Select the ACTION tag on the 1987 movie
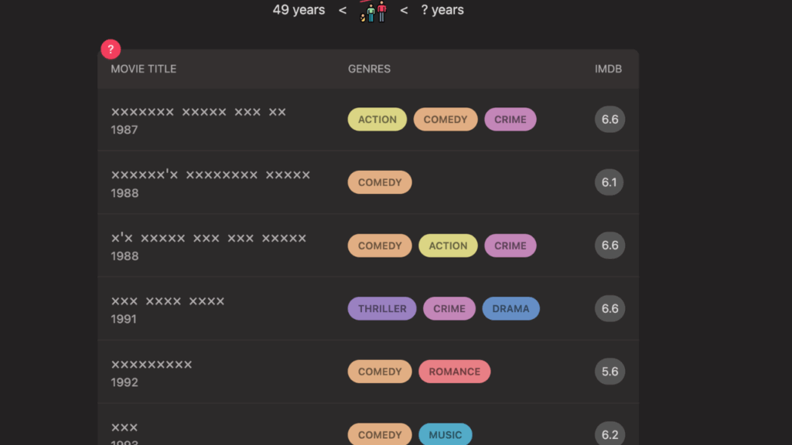Viewport: 792px width, 445px height. click(377, 120)
